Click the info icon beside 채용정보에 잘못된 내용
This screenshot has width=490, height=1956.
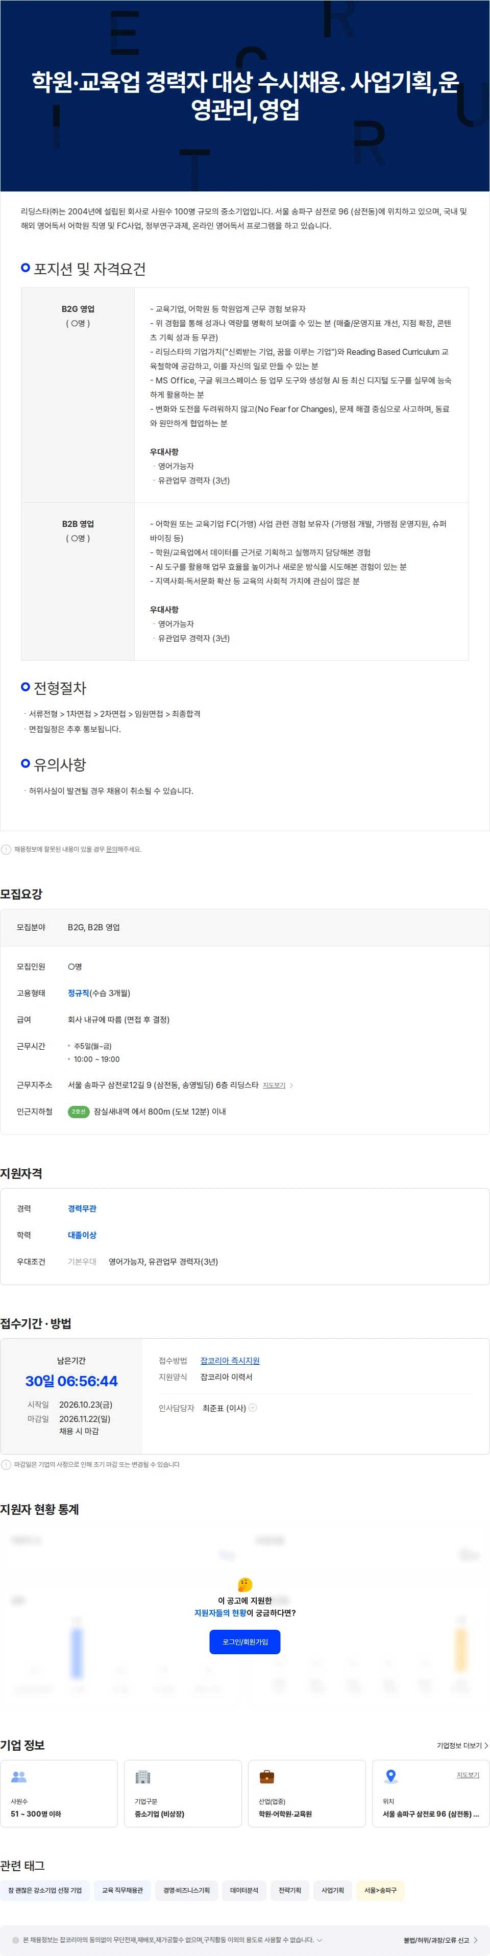(x=6, y=849)
